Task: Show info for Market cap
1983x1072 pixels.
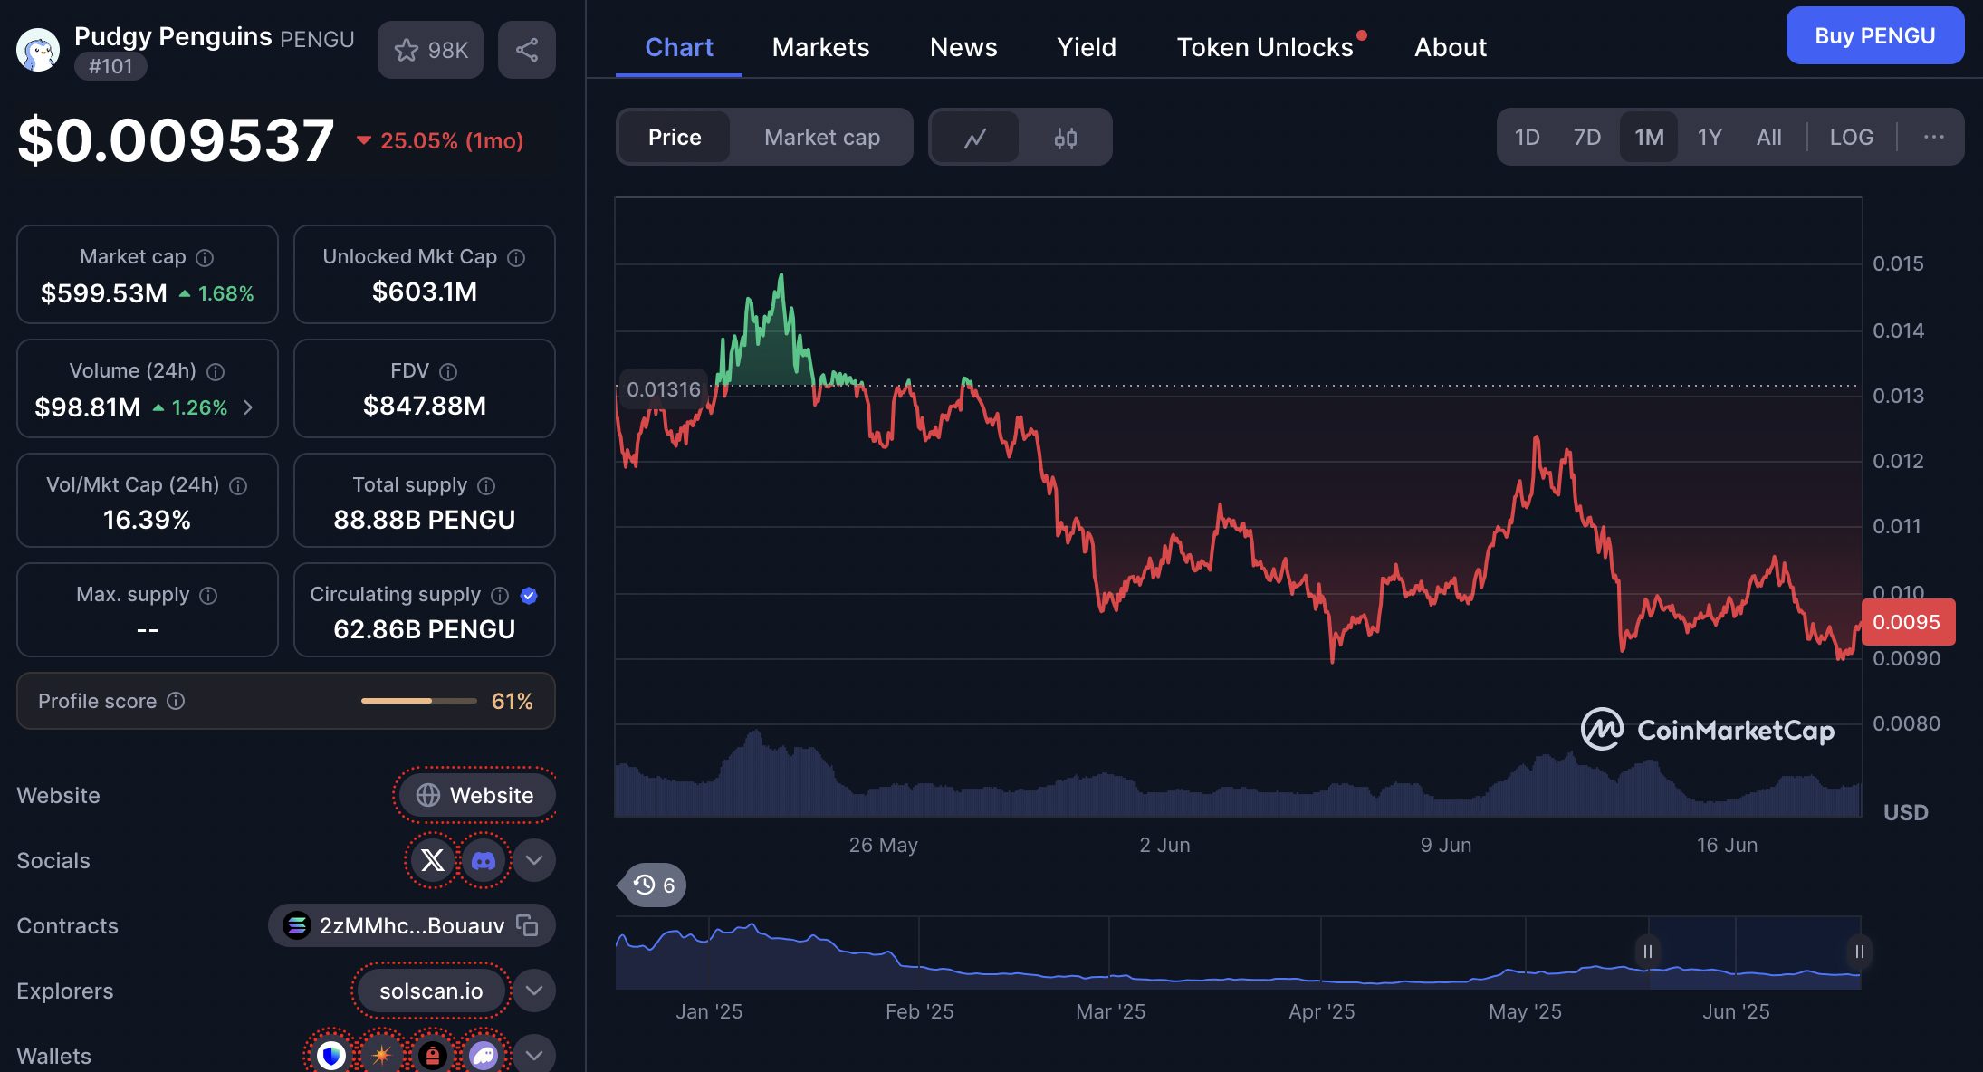Action: tap(206, 258)
